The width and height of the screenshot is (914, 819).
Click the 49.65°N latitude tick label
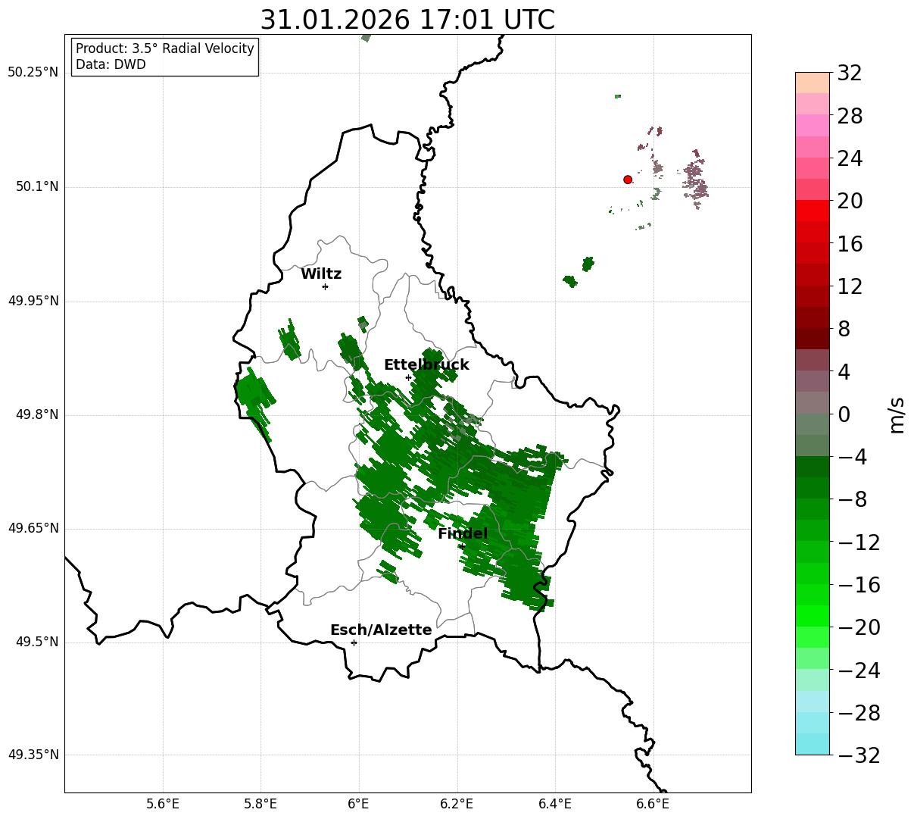(x=33, y=528)
